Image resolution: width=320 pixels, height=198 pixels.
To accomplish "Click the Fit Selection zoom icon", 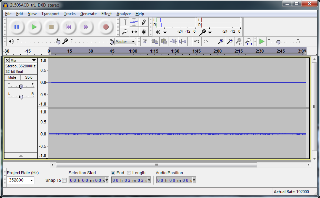I will (x=239, y=42).
